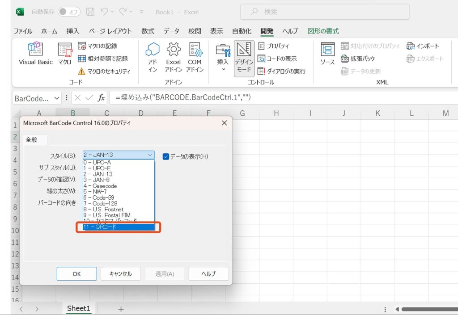Open Excel アドイン manager
Image resolution: width=458 pixels, height=315 pixels.
pyautogui.click(x=174, y=57)
